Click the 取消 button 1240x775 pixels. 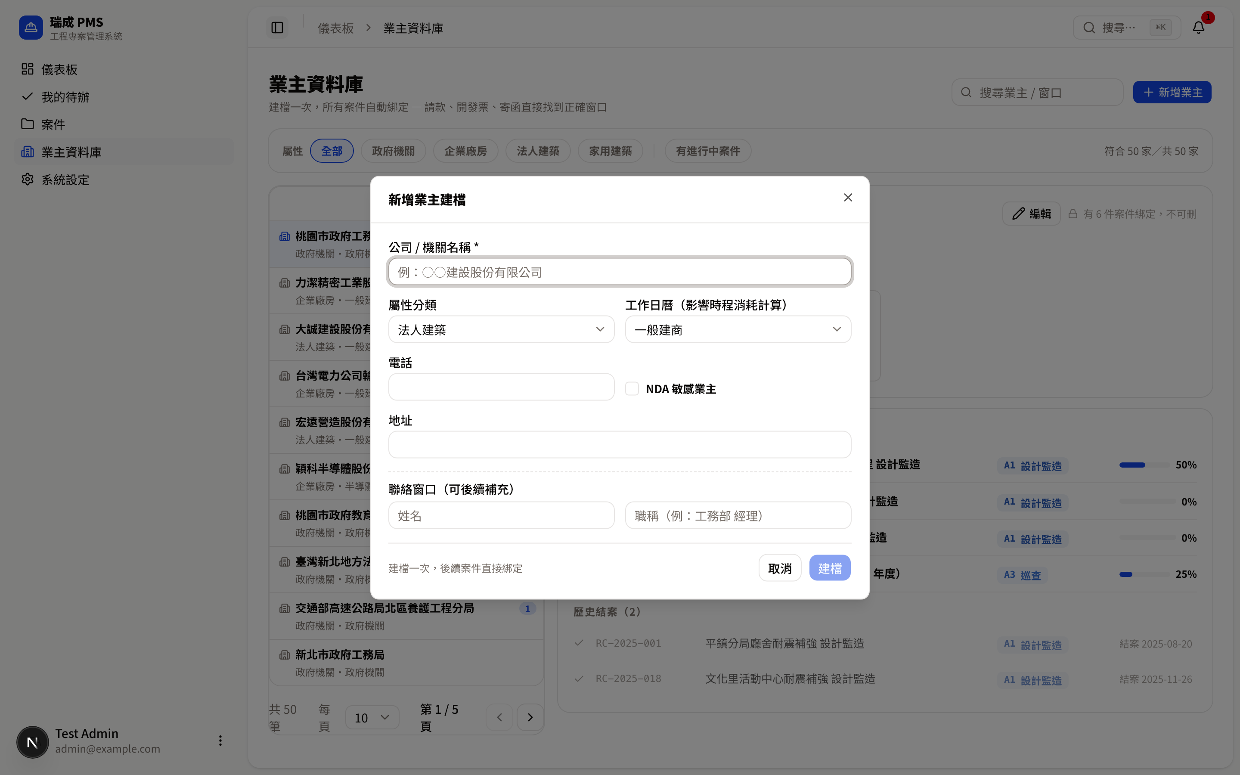780,568
